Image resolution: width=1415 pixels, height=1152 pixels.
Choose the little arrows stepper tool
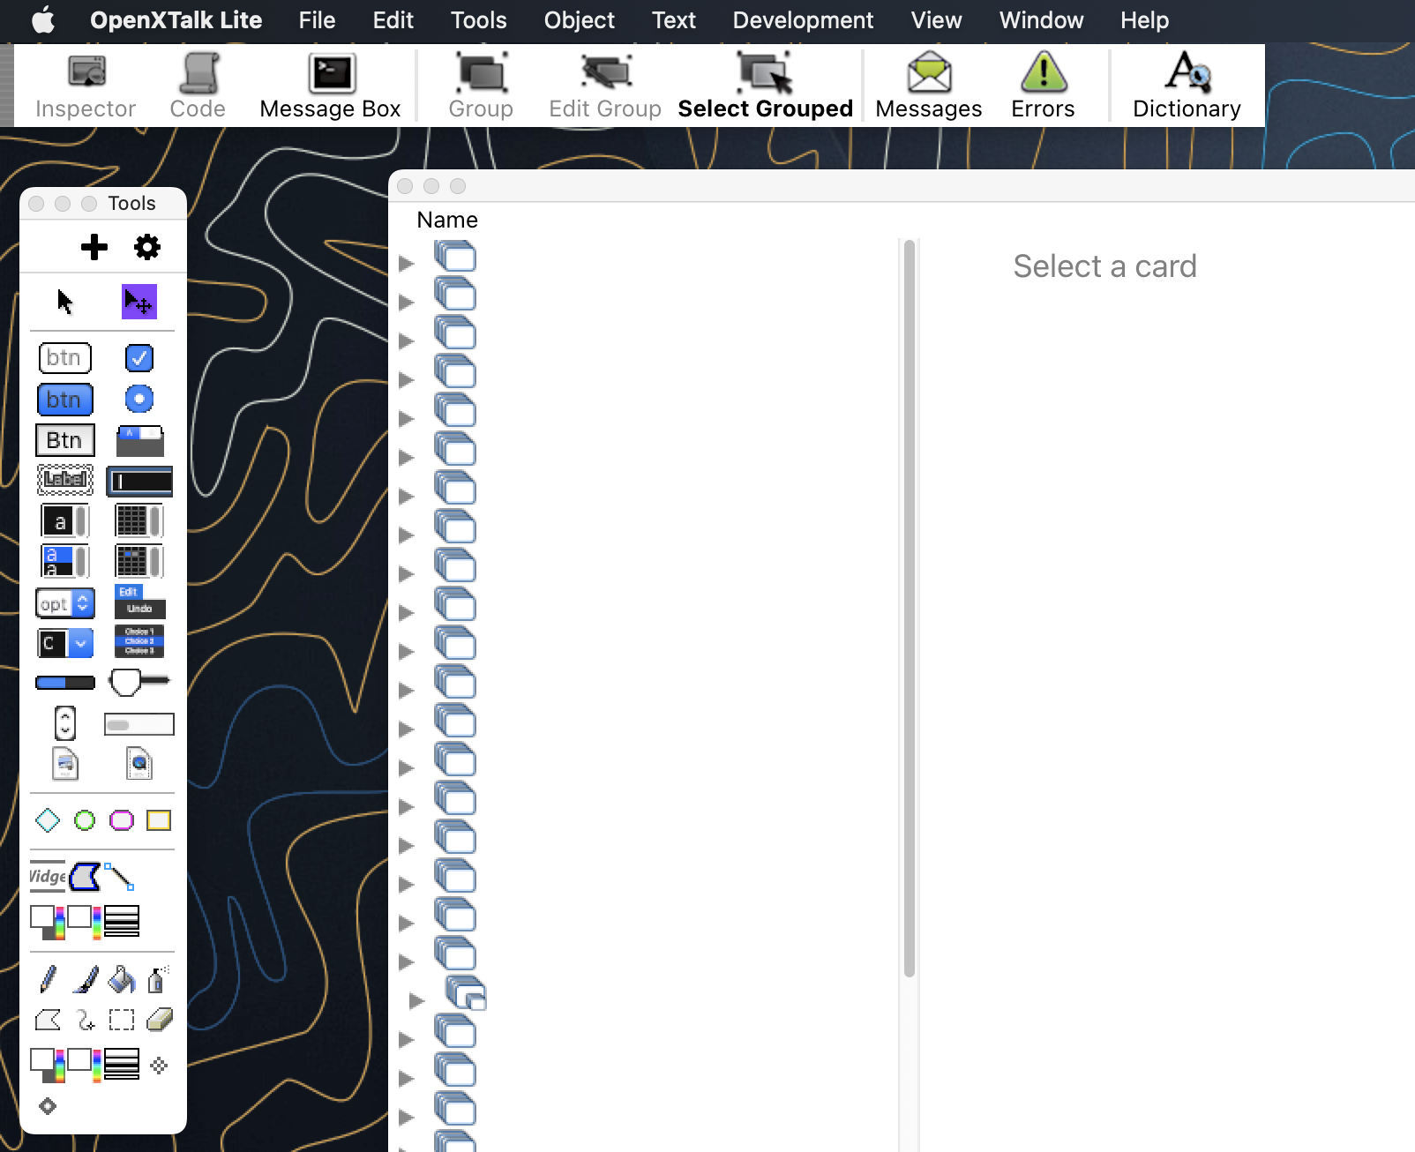click(65, 723)
